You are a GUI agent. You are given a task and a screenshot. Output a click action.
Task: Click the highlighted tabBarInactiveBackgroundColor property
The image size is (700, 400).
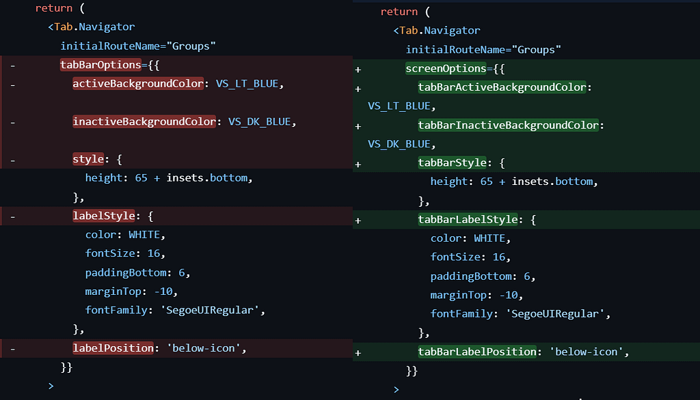[x=508, y=126]
